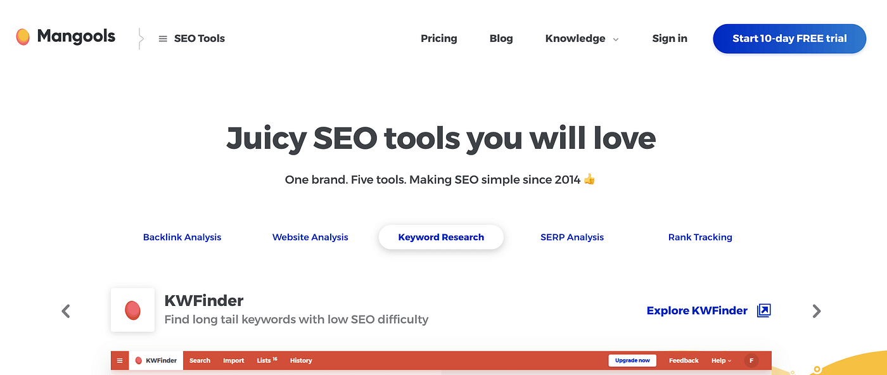
Task: Open the SEO Tools hamburger menu icon
Action: [x=163, y=39]
